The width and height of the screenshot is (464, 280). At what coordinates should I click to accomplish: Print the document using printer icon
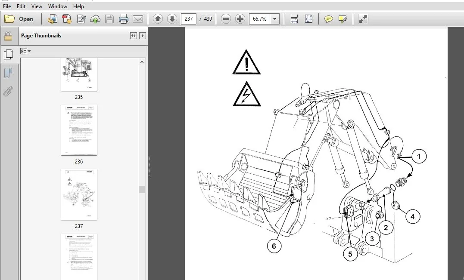point(123,19)
